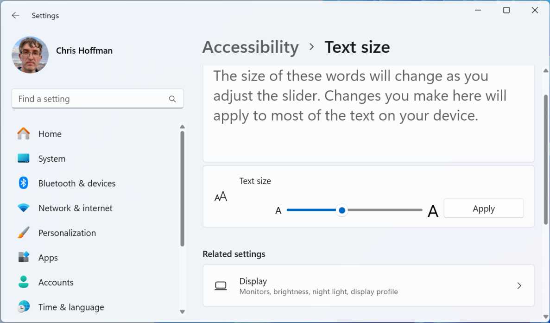
Task: Select the Personalization brush icon
Action: 23,233
